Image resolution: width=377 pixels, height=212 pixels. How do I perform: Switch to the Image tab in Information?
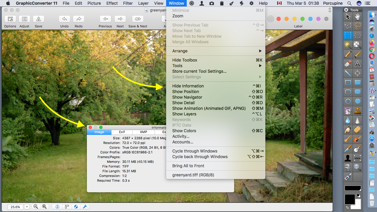pyautogui.click(x=99, y=132)
